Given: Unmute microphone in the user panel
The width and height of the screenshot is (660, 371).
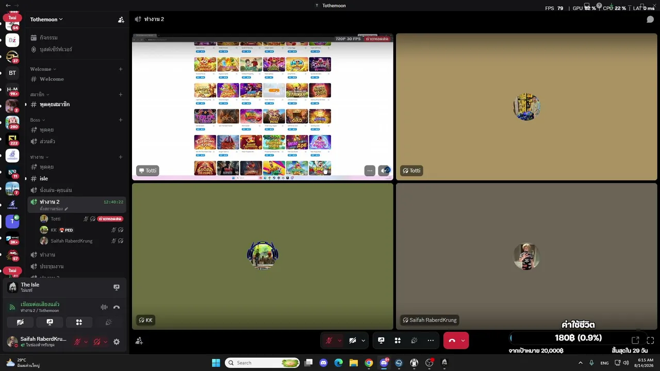Looking at the screenshot, I should coord(77,342).
